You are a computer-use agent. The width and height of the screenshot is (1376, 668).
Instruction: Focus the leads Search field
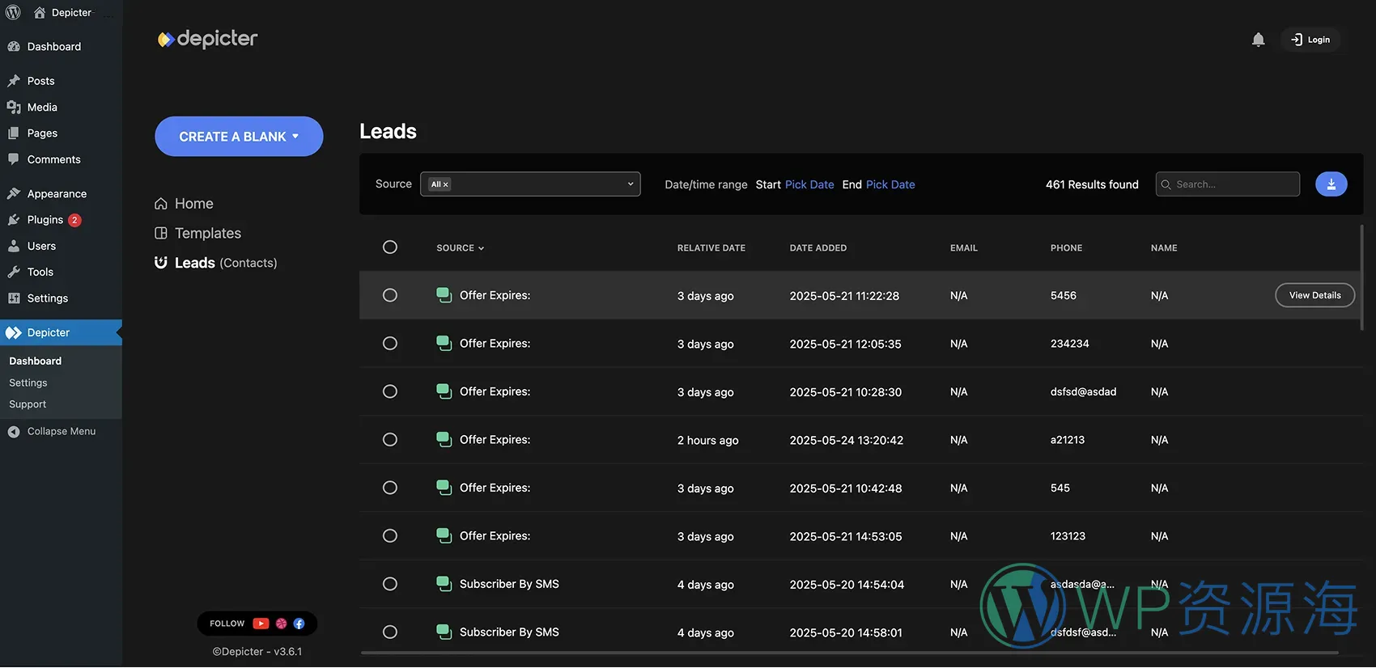pyautogui.click(x=1227, y=184)
